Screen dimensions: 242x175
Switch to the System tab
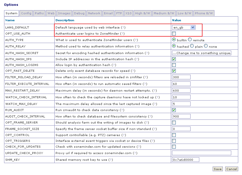(11, 13)
